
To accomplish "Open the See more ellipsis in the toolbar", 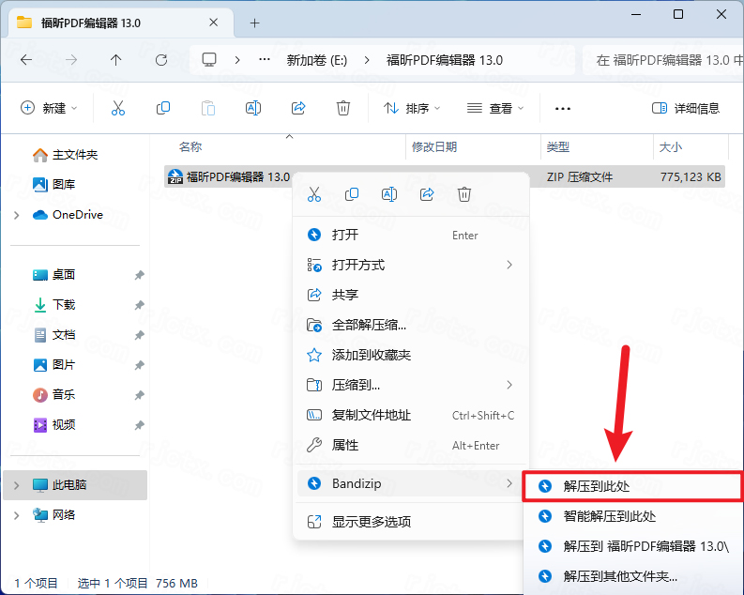I will click(563, 109).
